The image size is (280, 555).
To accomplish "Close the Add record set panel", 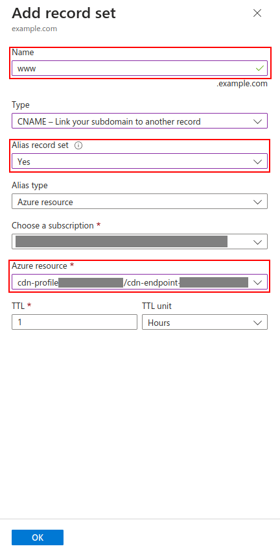I will coord(257,14).
